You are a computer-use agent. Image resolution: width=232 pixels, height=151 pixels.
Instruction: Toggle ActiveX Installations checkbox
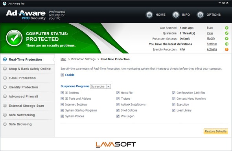(x=118, y=104)
